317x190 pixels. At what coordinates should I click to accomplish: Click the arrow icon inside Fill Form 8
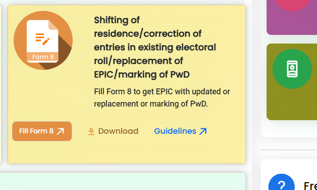(x=60, y=132)
